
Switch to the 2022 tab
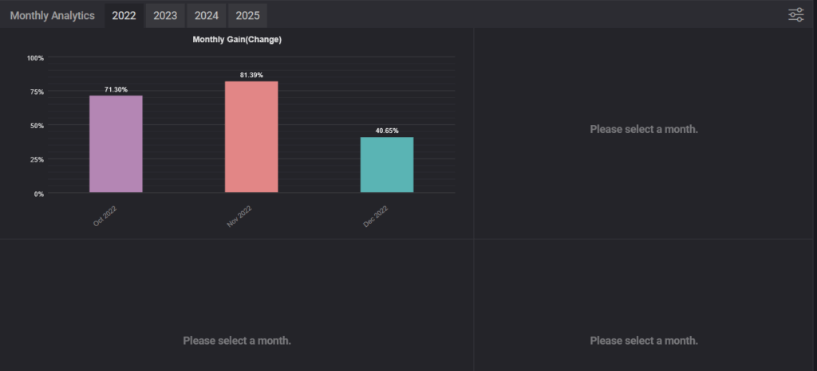[124, 15]
